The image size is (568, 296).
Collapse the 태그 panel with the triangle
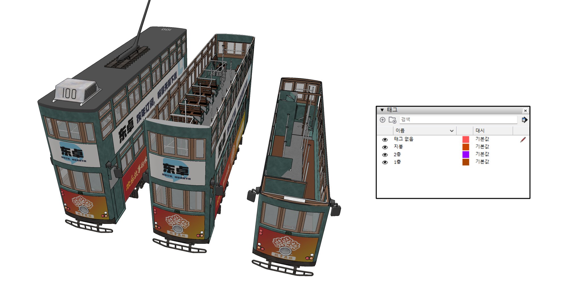pyautogui.click(x=382, y=110)
